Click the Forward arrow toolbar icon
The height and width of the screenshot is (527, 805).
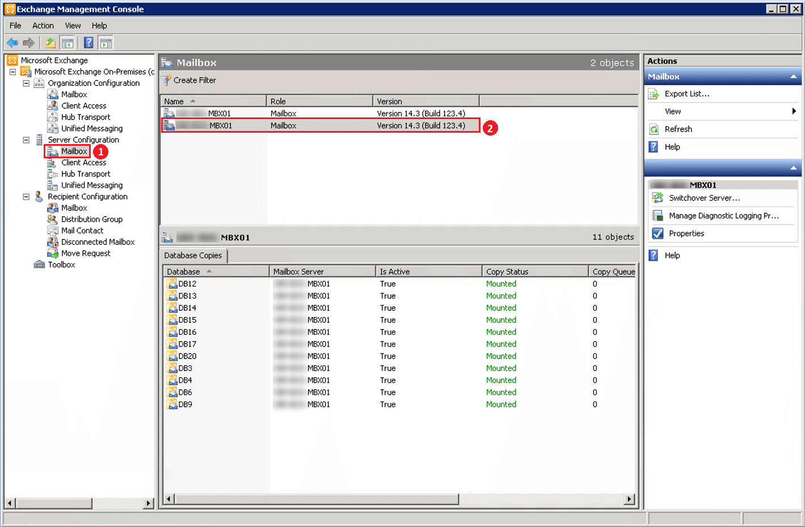(28, 43)
